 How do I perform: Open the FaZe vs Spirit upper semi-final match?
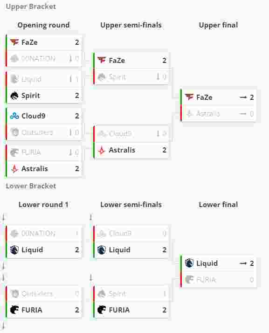coord(131,69)
